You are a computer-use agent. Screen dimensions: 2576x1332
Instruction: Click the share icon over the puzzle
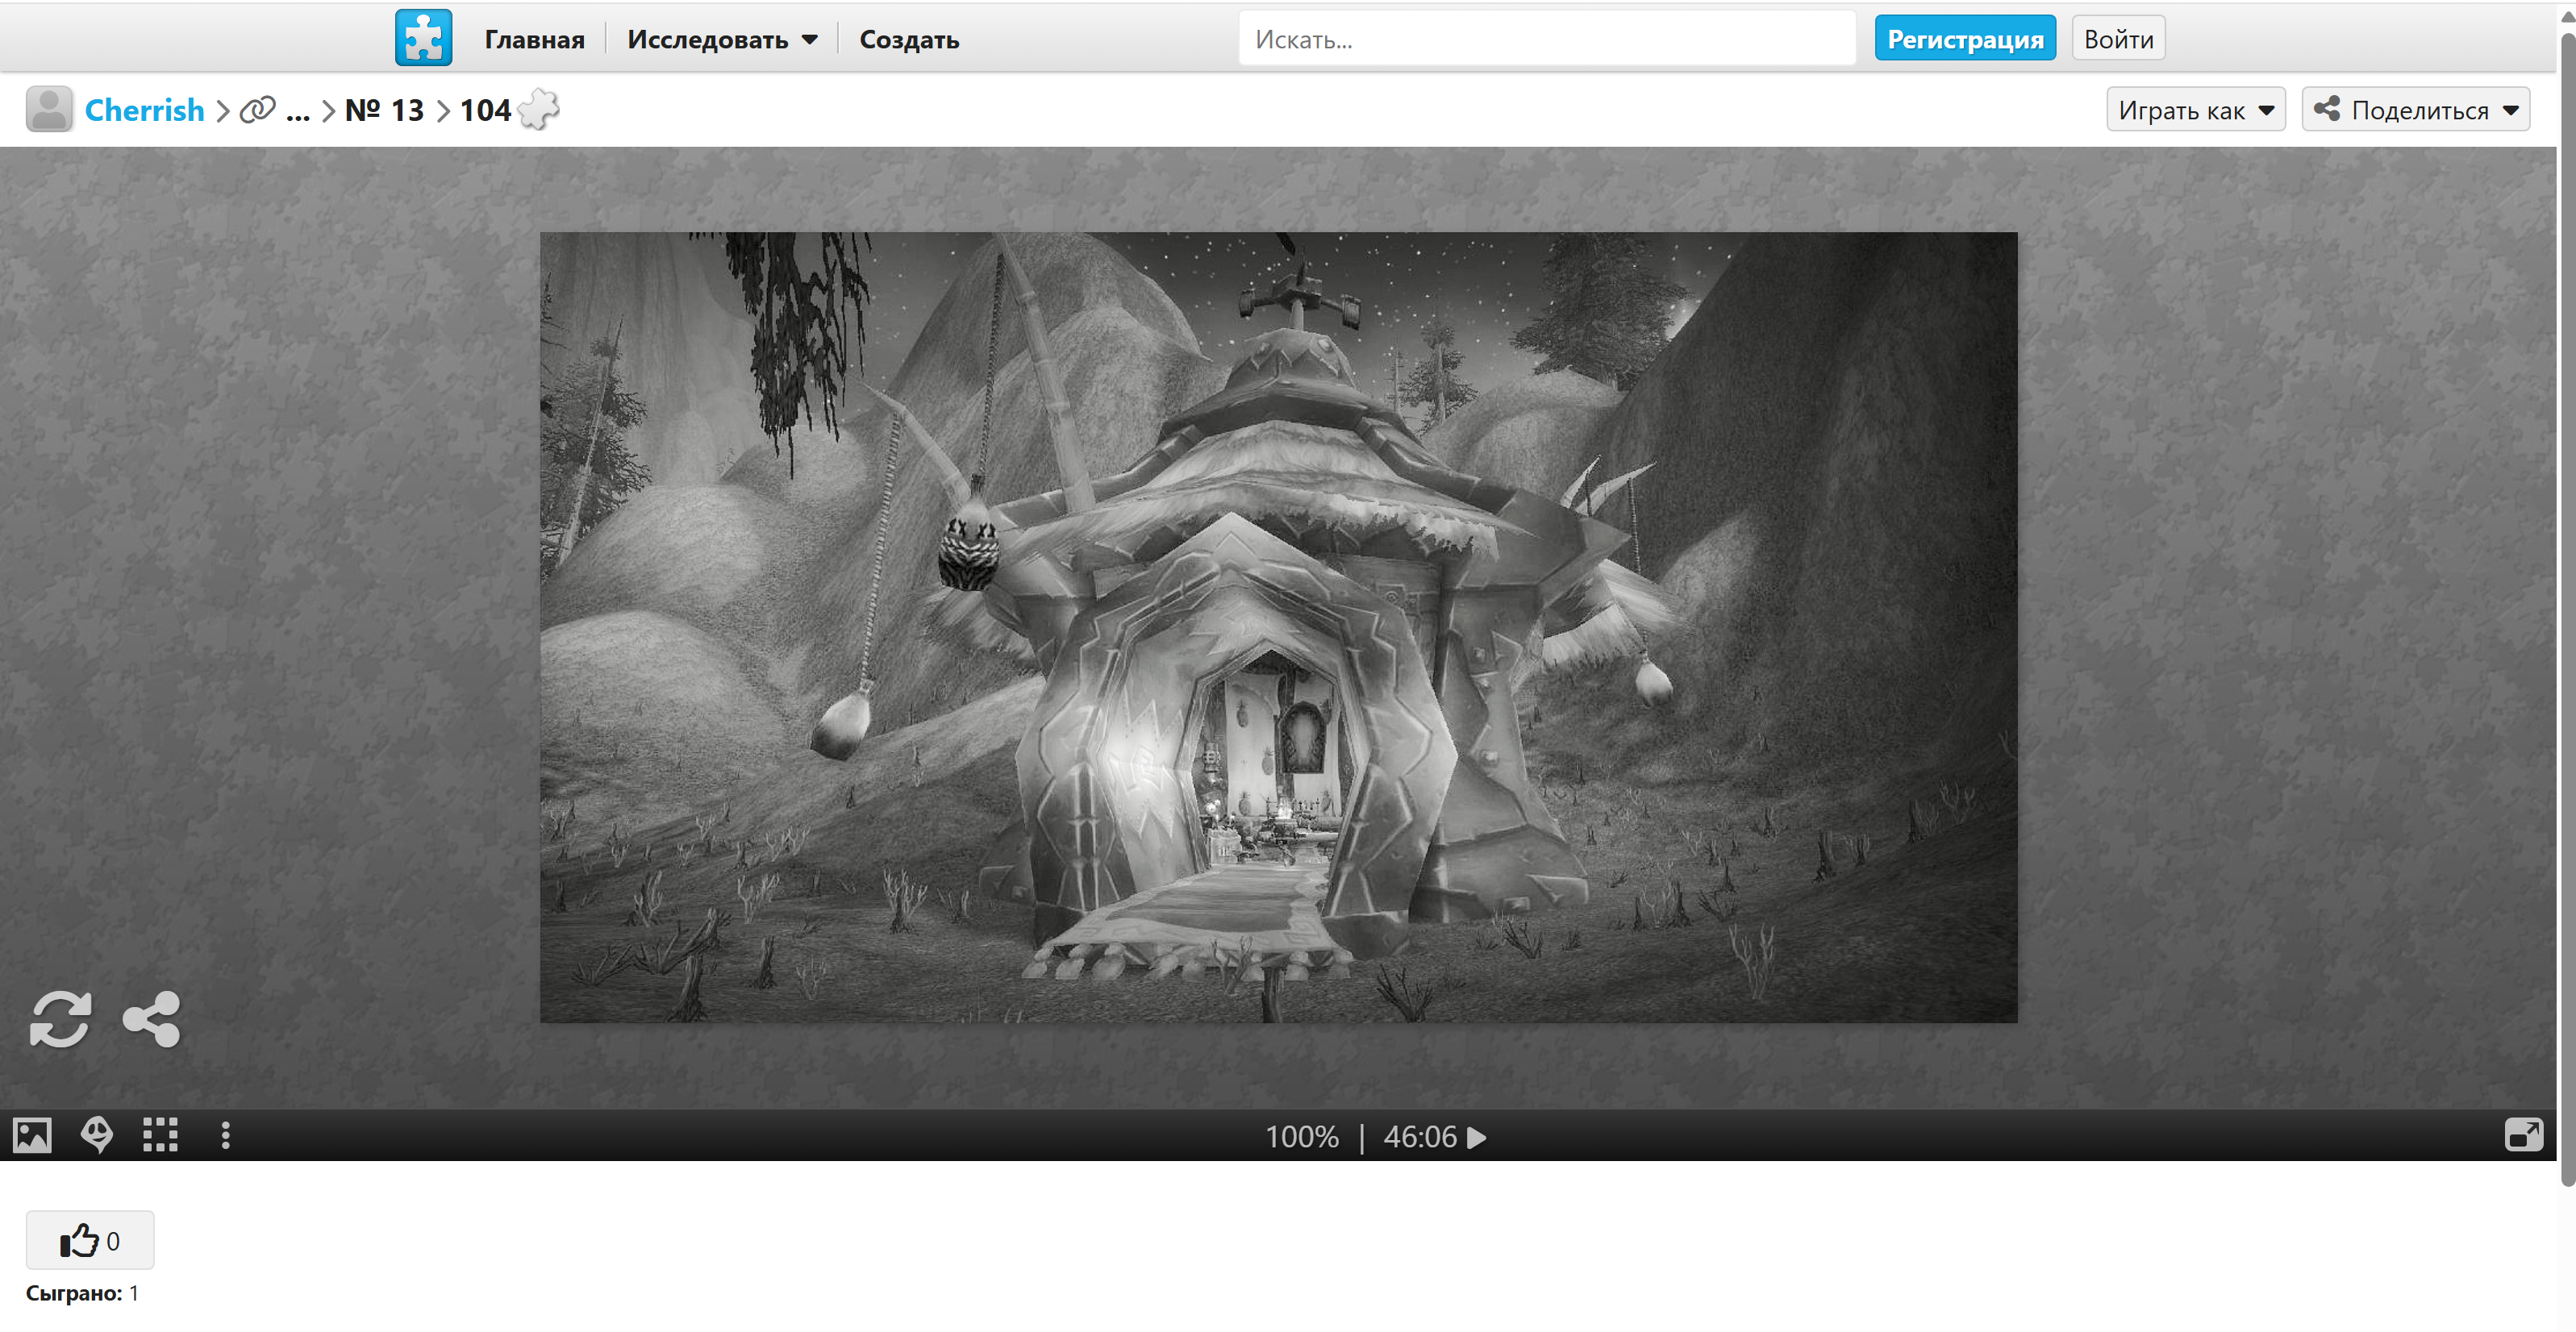pos(151,1019)
